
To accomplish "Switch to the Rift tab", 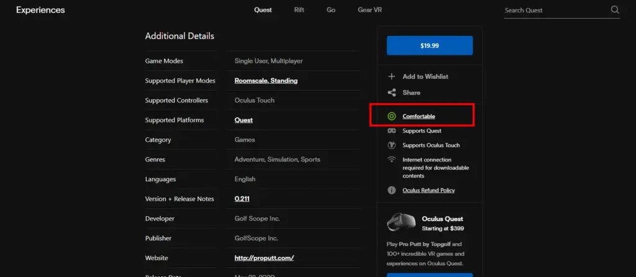I will click(x=299, y=10).
